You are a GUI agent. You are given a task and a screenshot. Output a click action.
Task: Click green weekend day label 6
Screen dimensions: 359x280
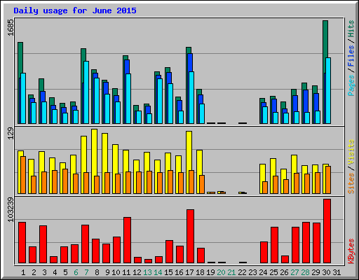[x=76, y=272]
